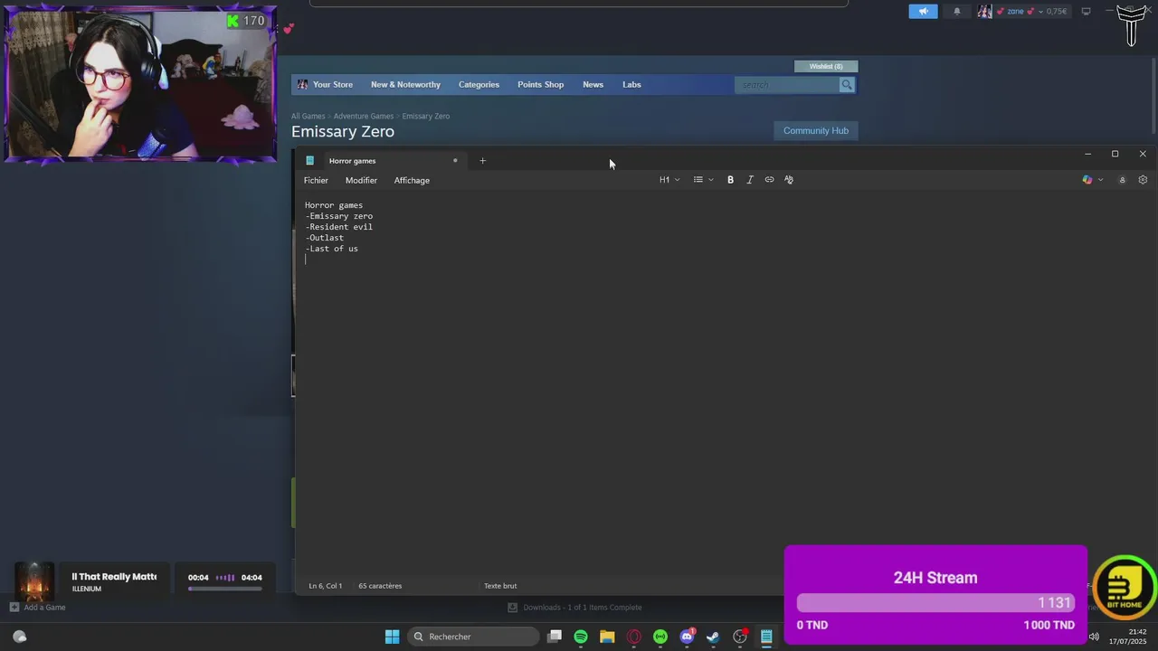Click the song progress bar in music widget
Viewport: 1158px width, 651px height.
click(225, 589)
